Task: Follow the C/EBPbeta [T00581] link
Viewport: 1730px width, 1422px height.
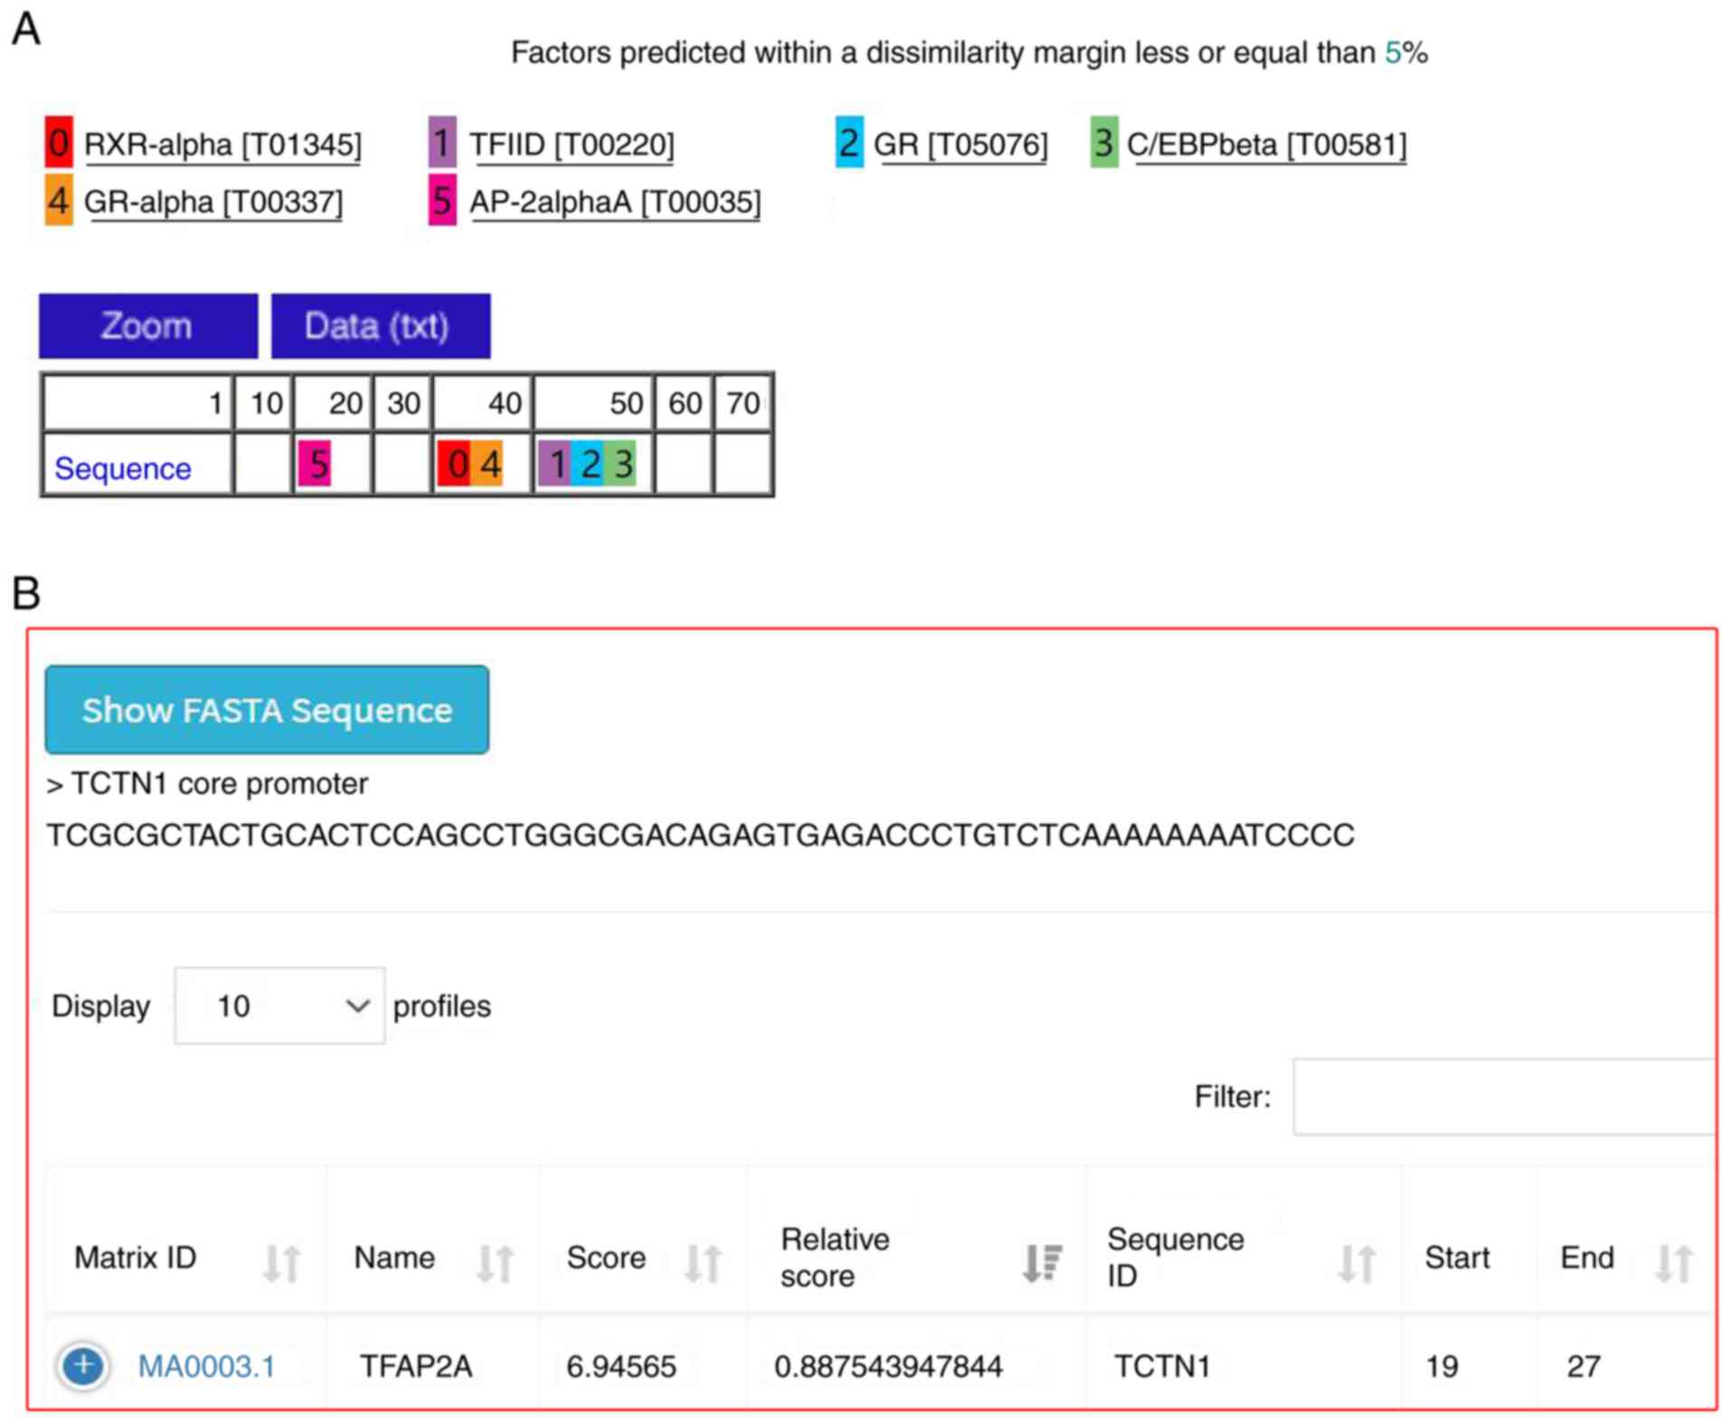Action: [x=1265, y=145]
